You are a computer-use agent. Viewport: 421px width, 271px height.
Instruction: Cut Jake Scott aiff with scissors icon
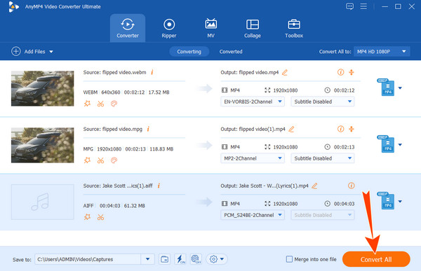tap(100, 217)
